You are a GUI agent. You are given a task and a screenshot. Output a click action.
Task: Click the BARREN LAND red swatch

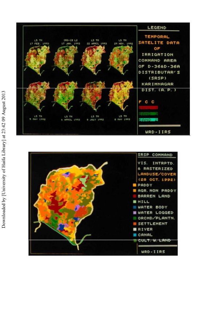tap(135, 196)
